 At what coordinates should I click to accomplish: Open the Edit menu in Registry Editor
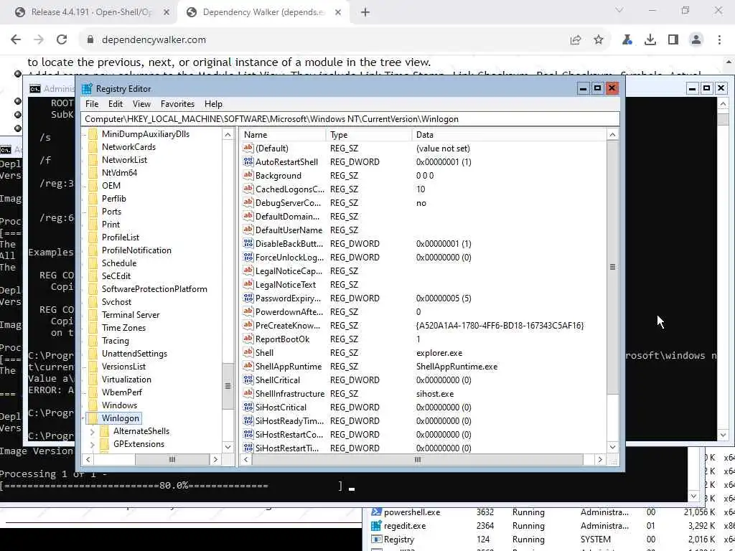(x=116, y=104)
